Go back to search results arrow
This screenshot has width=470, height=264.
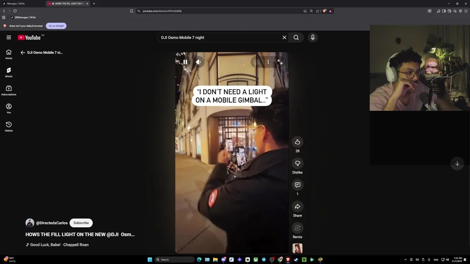click(23, 52)
